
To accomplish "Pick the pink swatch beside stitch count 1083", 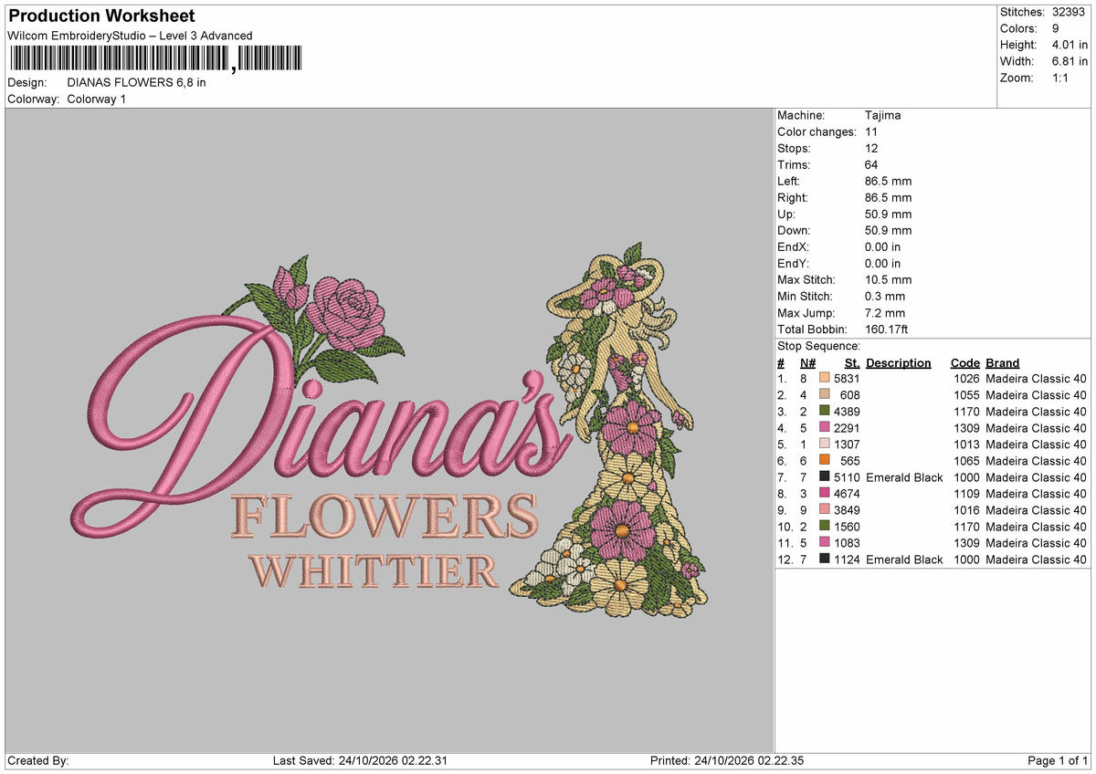I will pos(825,543).
